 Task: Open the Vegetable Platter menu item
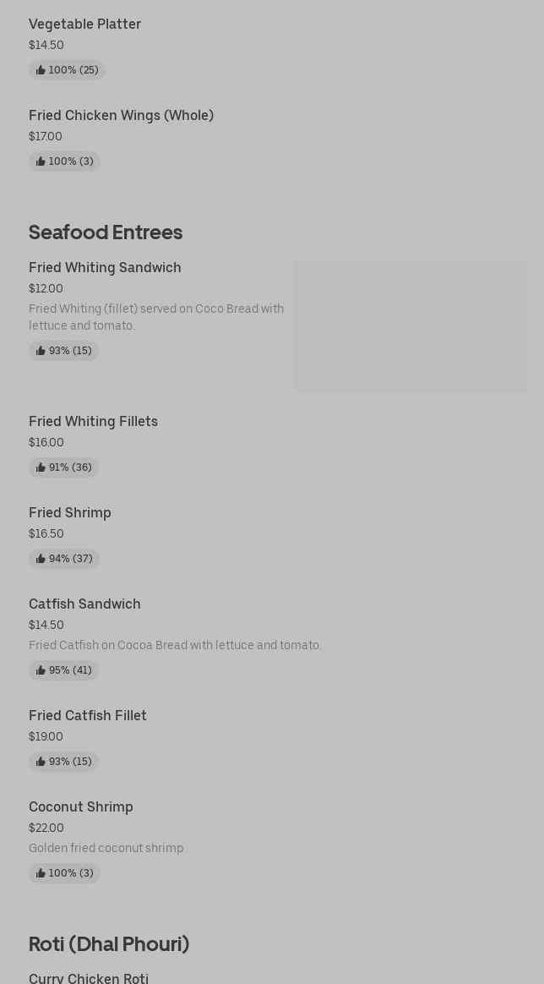(84, 25)
